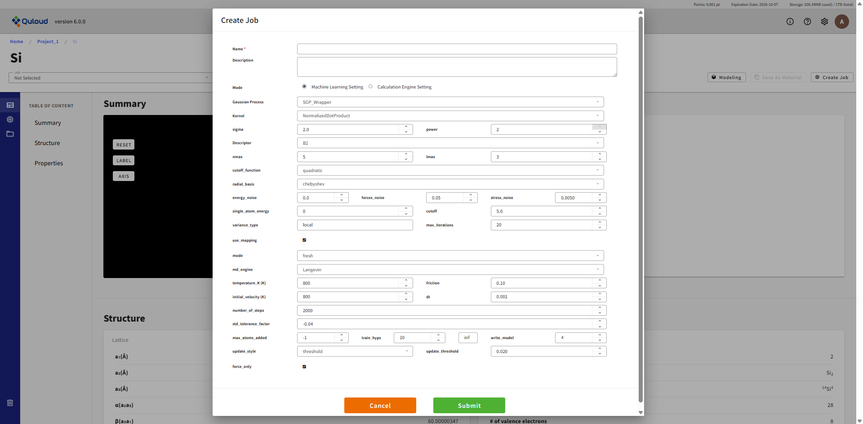Viewport: 863px width, 424px height.
Task: Click the Name input field
Action: [457, 49]
